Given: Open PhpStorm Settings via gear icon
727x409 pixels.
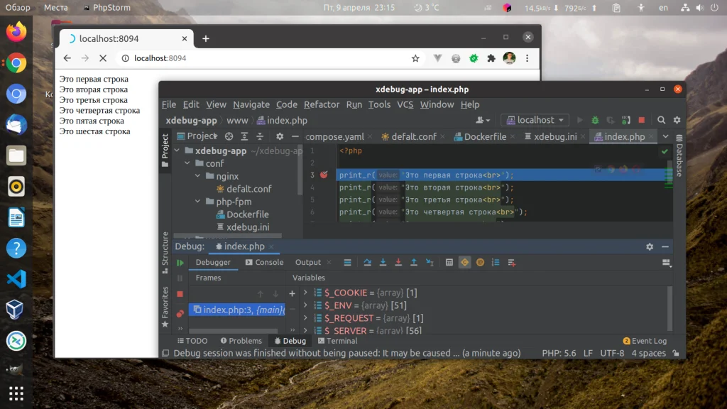Looking at the screenshot, I should tap(676, 121).
